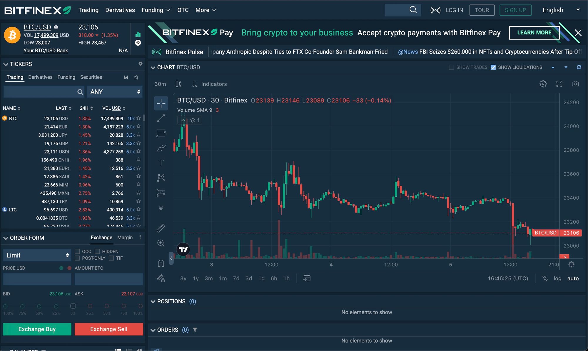Open the Fibonacci retracement tool group
The image size is (588, 351).
point(161,133)
